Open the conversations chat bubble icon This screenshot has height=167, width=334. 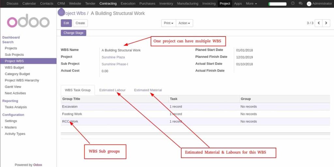tap(300, 4)
